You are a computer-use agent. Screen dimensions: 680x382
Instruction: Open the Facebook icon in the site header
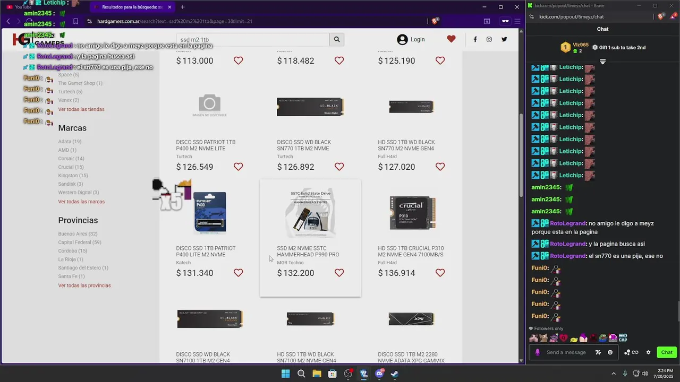click(x=475, y=39)
